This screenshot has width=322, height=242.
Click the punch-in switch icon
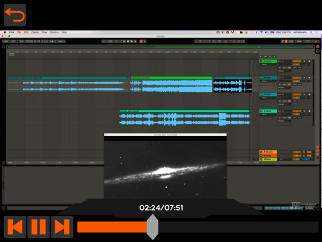214,42
